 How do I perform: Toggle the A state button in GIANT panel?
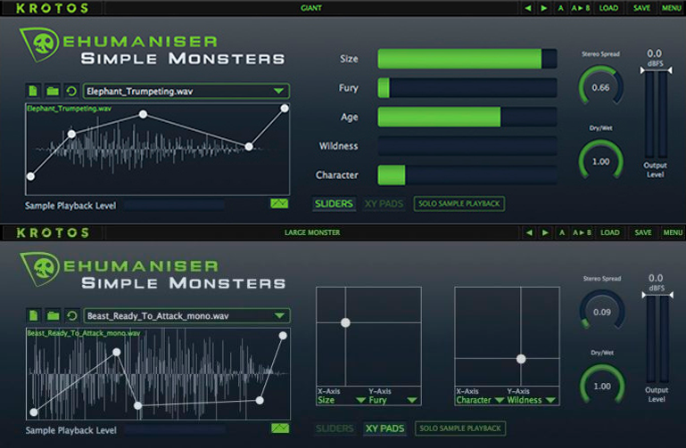point(560,8)
